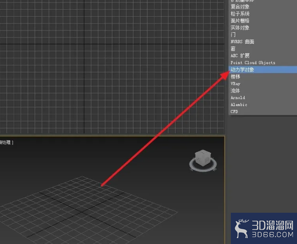This screenshot has height=244, width=297.
Task: Select the 门 (doors) entry
Action: 263,35
